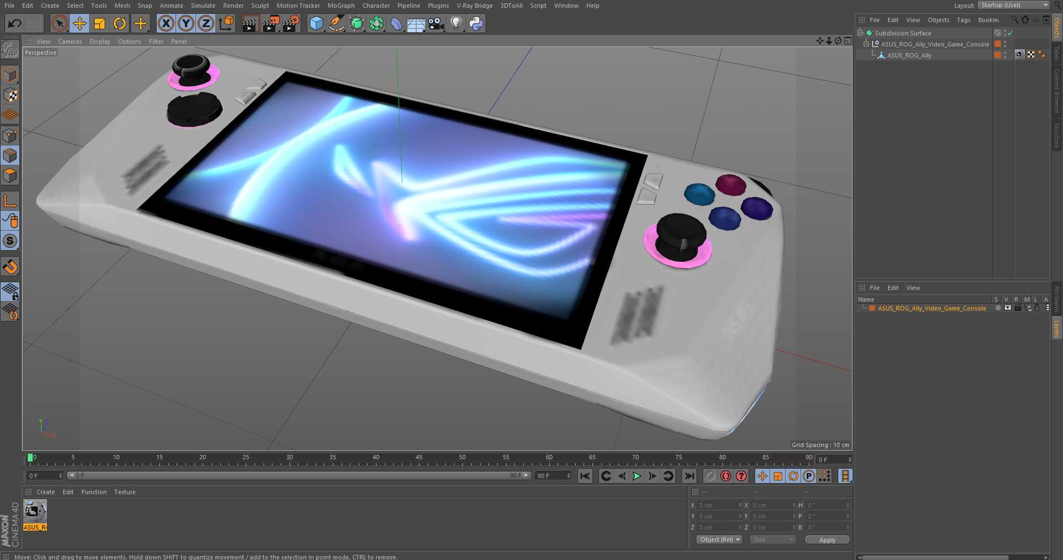This screenshot has height=560, width=1063.
Task: Collapse ASUS_ROG_Ally_Video_Game_Console null in Objects
Action: (866, 44)
